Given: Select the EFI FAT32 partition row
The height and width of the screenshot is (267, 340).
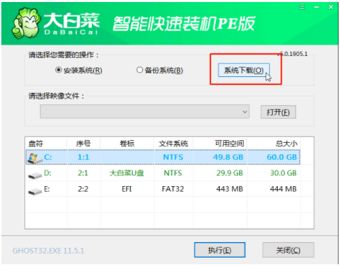Looking at the screenshot, I should coord(163,189).
